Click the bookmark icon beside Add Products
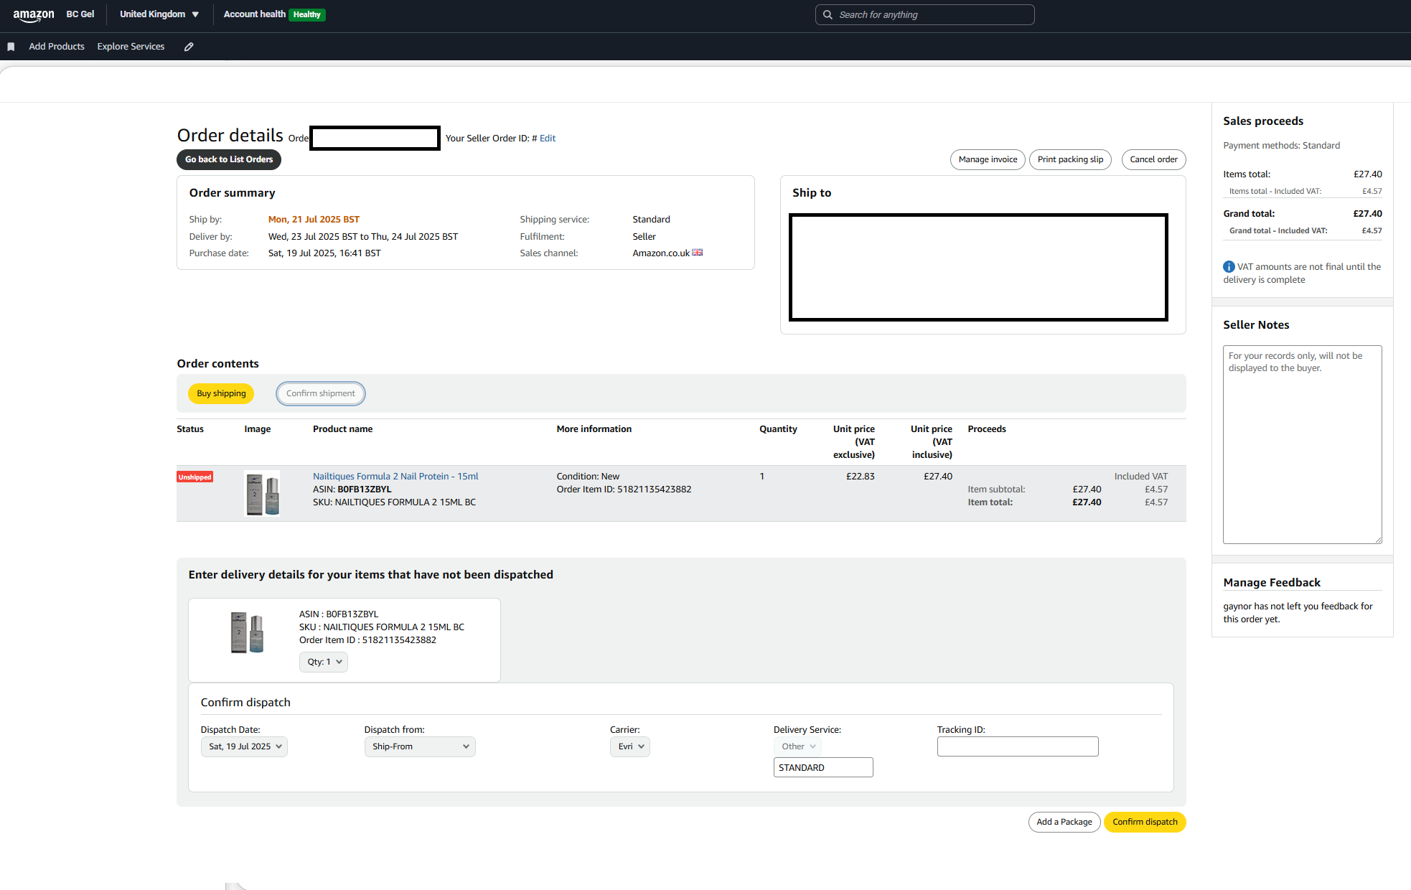This screenshot has width=1411, height=890. [x=11, y=47]
